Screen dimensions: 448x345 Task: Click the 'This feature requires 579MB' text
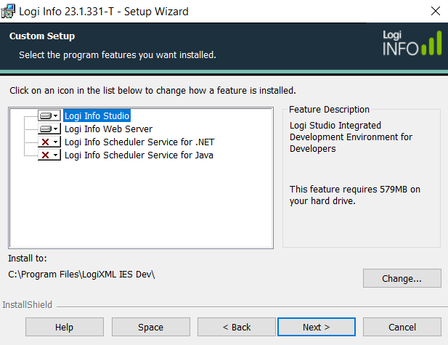[x=355, y=195]
